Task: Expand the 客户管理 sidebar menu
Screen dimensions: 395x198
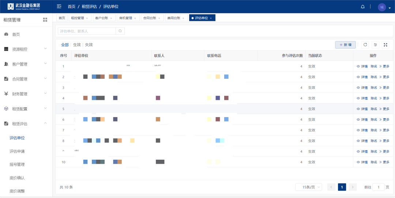Action: [x=45, y=63]
